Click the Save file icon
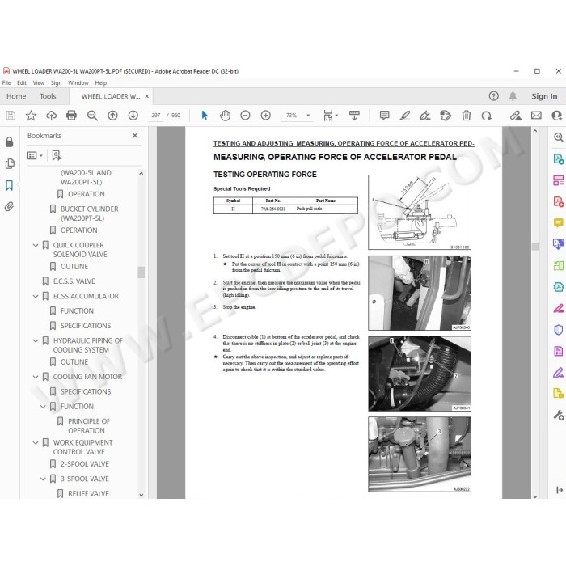 point(11,116)
